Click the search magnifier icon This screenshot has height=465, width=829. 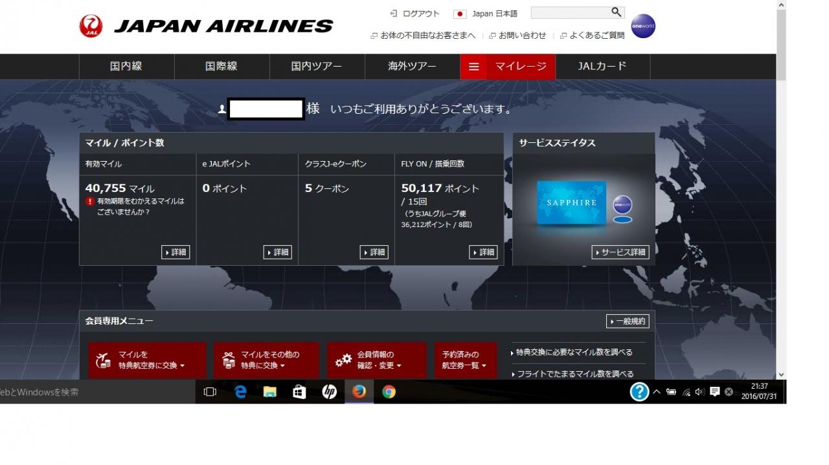pos(616,12)
